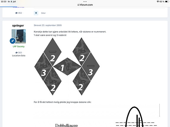The width and height of the screenshot is (170, 127).
Task: Click the plus multiquote button
Action: click(36, 13)
